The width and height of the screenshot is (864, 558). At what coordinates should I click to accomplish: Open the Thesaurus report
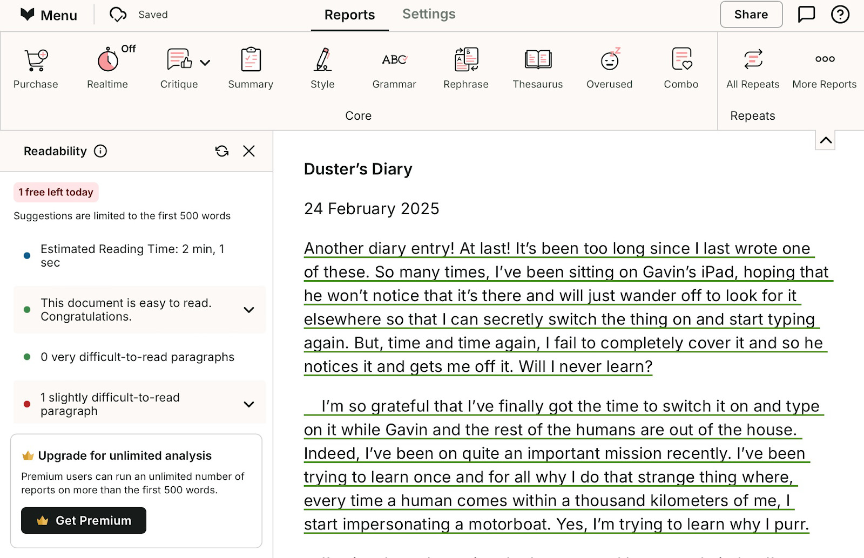(537, 66)
